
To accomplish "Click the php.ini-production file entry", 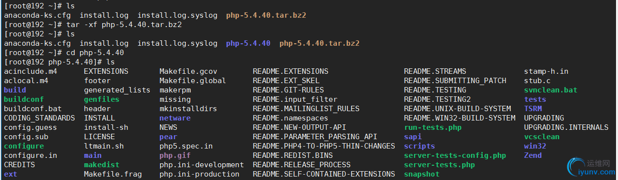I will (199, 174).
